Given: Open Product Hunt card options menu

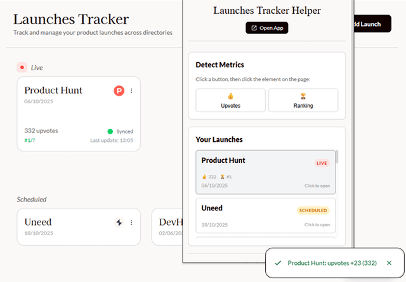Looking at the screenshot, I should click(131, 91).
